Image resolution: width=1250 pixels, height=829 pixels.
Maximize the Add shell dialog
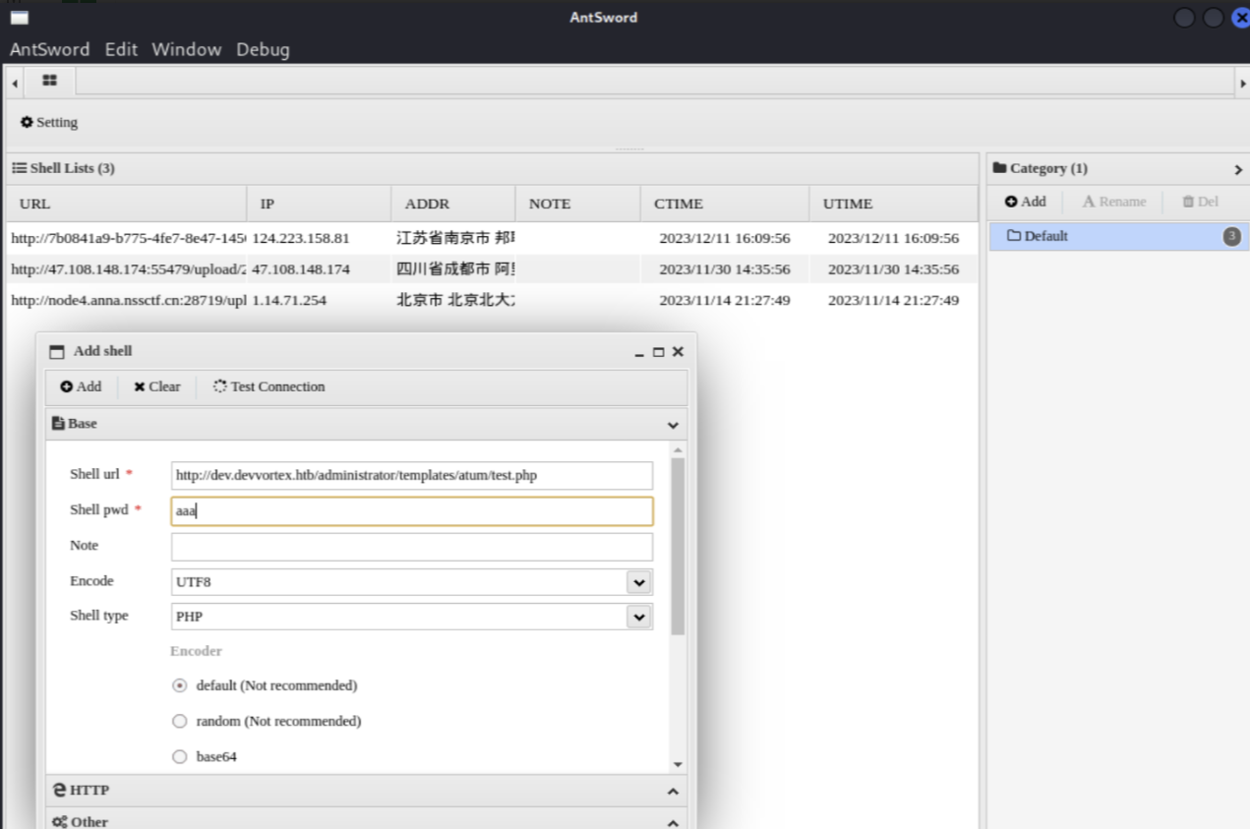pyautogui.click(x=658, y=352)
